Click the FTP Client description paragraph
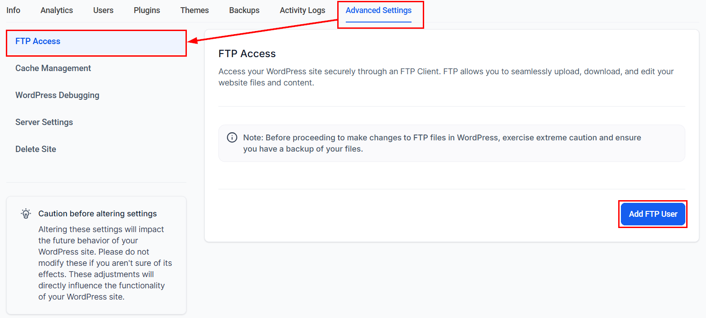706x318 pixels. point(446,77)
